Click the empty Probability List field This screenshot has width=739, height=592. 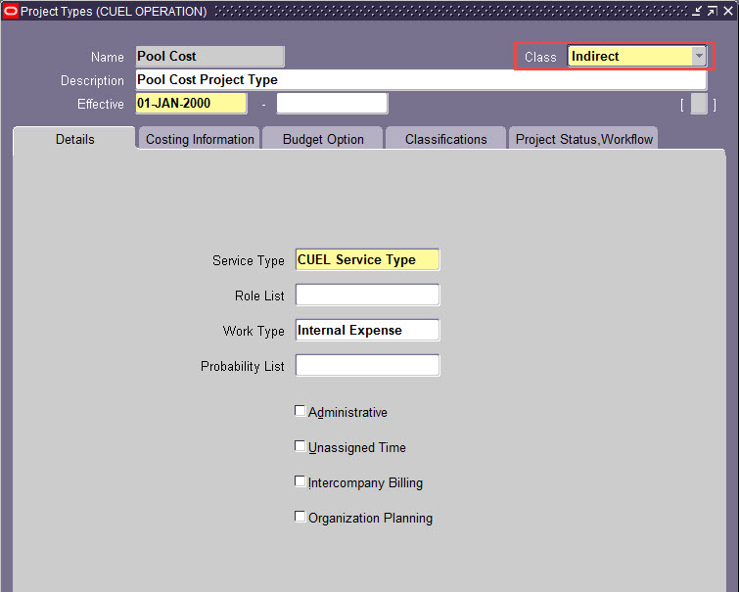click(x=368, y=365)
